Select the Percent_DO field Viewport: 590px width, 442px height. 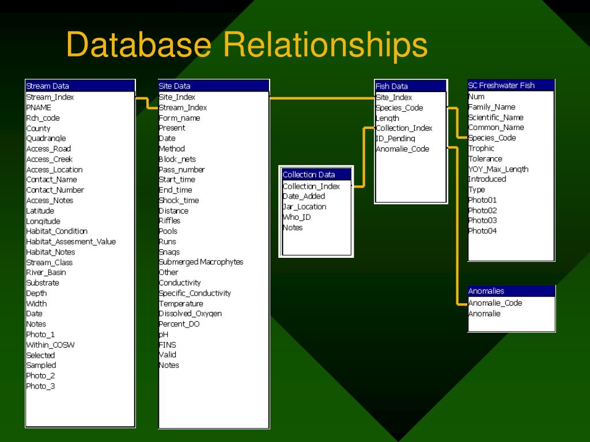point(179,324)
